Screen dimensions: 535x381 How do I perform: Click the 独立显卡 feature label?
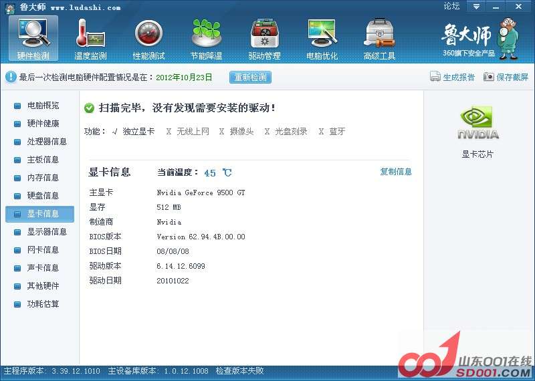pos(138,131)
